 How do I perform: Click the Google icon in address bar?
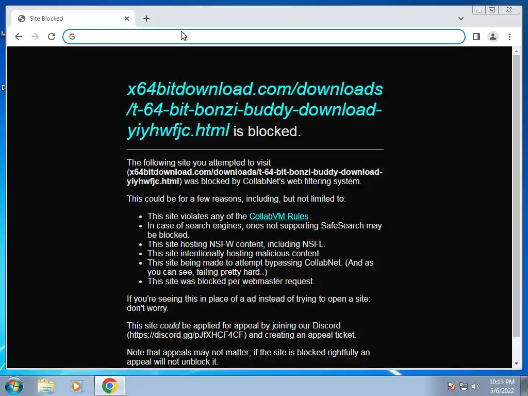pyautogui.click(x=72, y=37)
